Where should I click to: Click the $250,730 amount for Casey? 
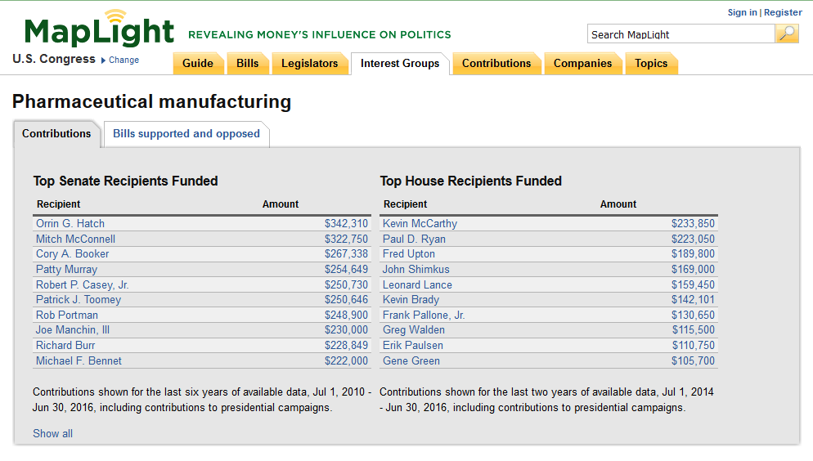[346, 285]
